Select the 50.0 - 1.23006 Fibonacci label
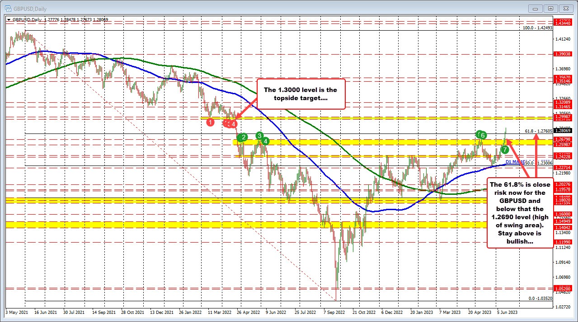578x322 pixels. tap(538, 162)
